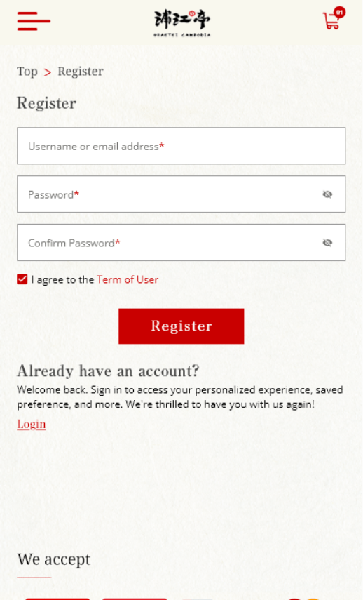Click the Register page heading

point(47,103)
